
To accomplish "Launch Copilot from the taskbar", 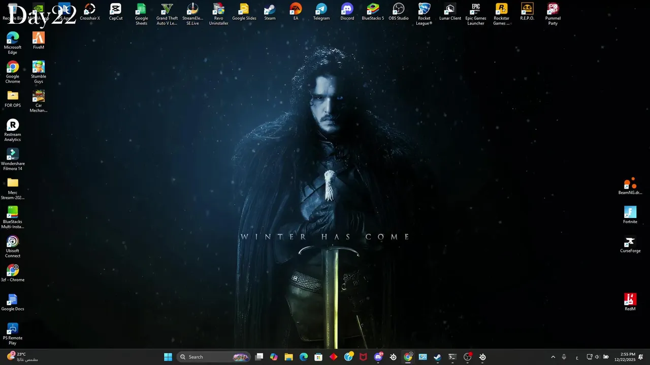I will click(x=274, y=357).
